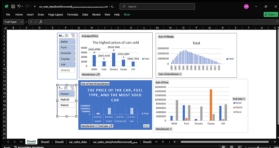
Task: Open the Review ribbon tab
Action: 97,14
